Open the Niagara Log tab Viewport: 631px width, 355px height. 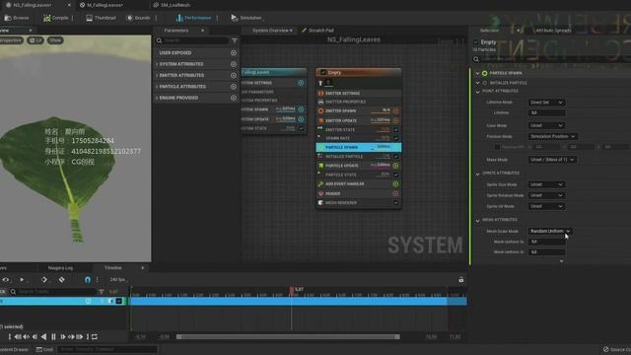pyautogui.click(x=60, y=267)
